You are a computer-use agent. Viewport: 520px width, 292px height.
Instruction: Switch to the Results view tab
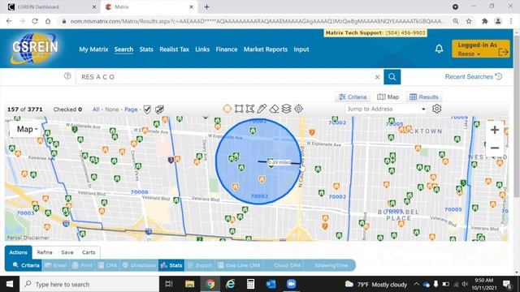point(424,97)
